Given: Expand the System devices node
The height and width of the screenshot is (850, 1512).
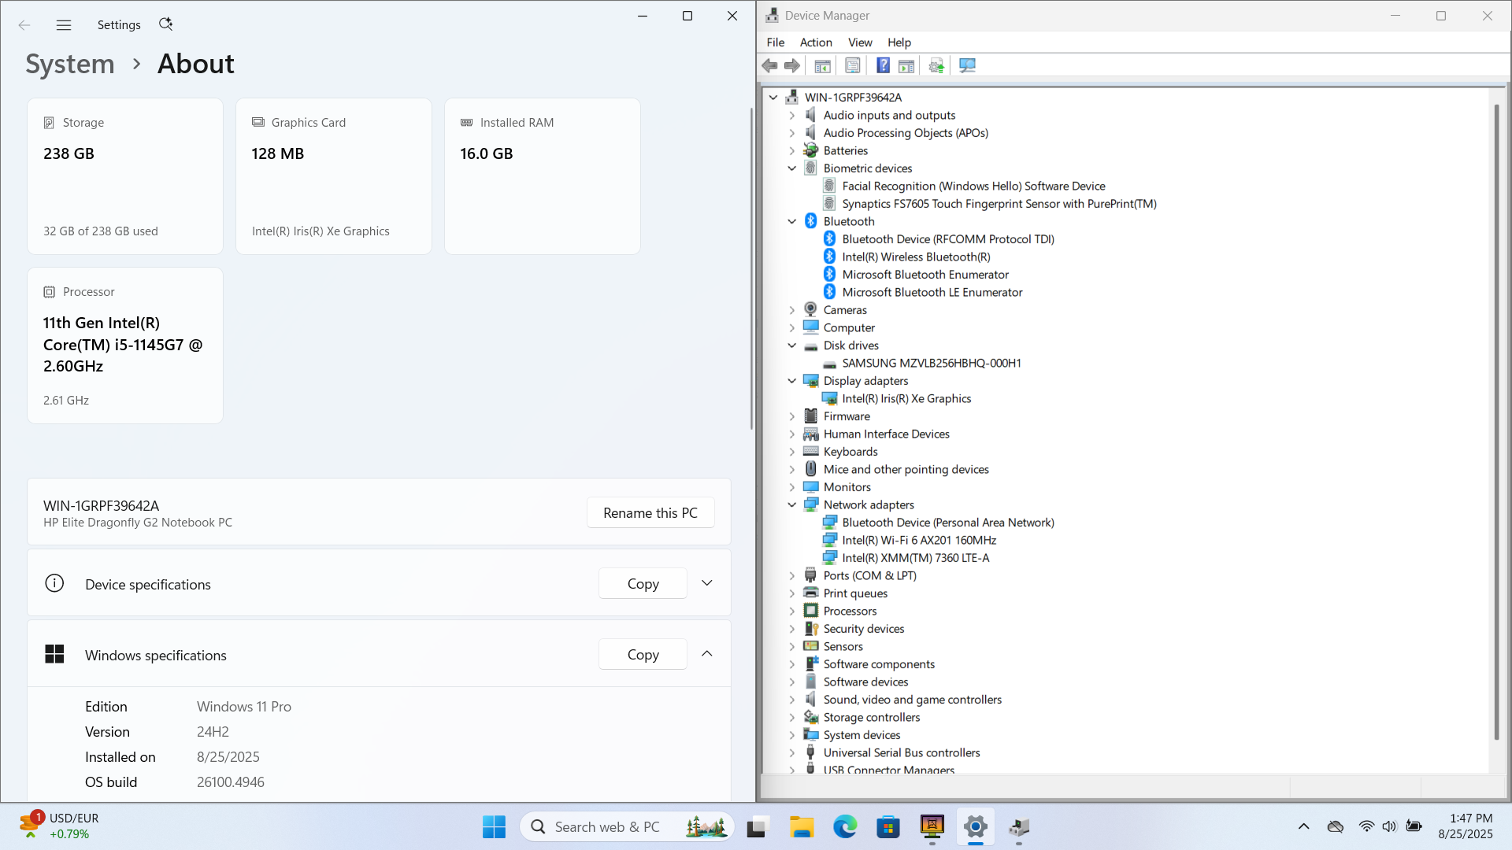Looking at the screenshot, I should click(792, 735).
